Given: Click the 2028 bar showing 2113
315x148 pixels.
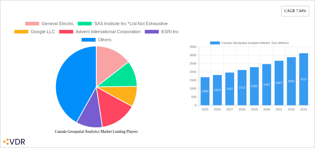Looking at the screenshot, I should pyautogui.click(x=242, y=87).
